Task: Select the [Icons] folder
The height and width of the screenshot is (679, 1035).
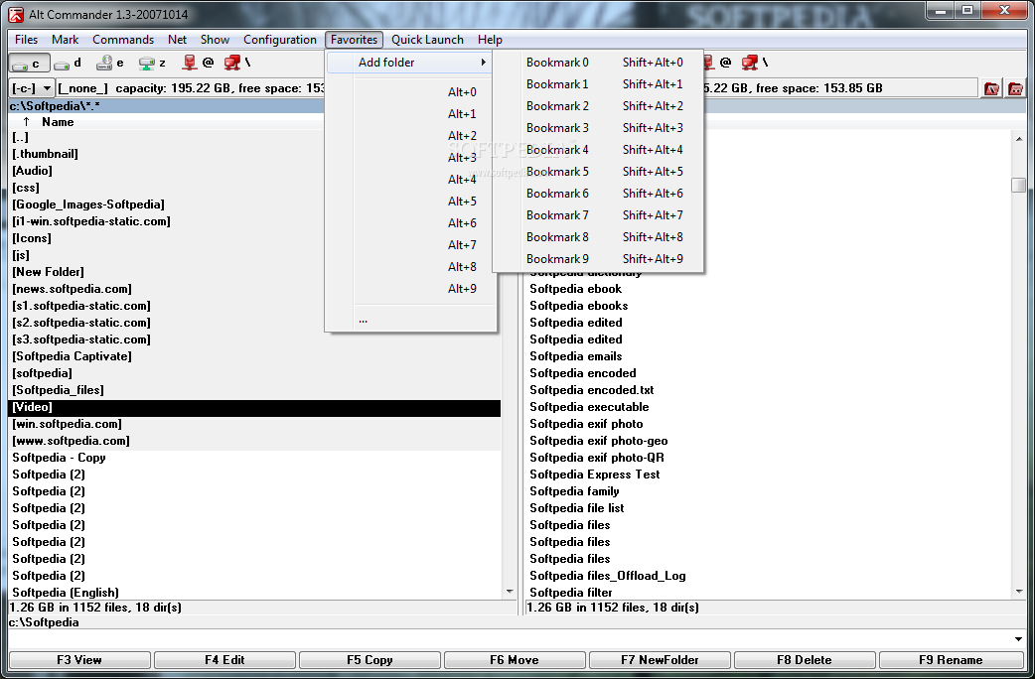Action: click(32, 238)
